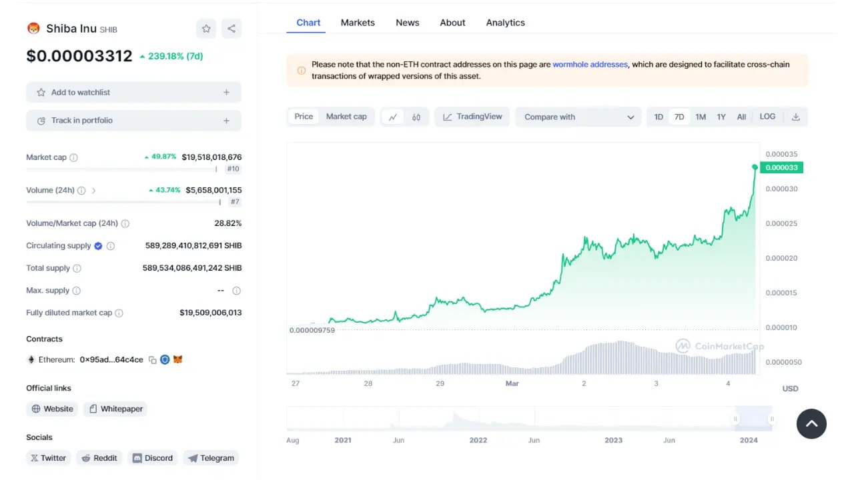
Task: Click the 239.18% (7d) change value
Action: click(171, 57)
